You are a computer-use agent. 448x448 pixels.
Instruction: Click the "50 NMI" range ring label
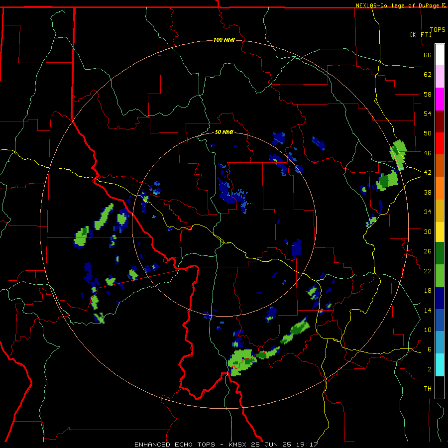click(x=224, y=132)
